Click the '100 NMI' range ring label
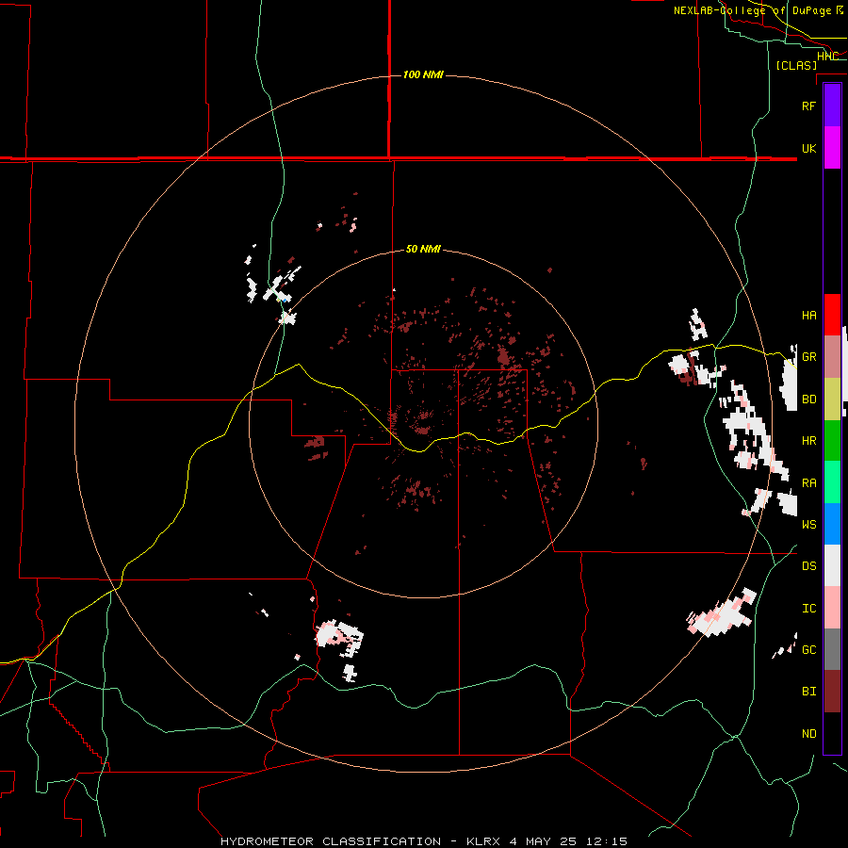Viewport: 848px width, 848px height. tap(423, 74)
